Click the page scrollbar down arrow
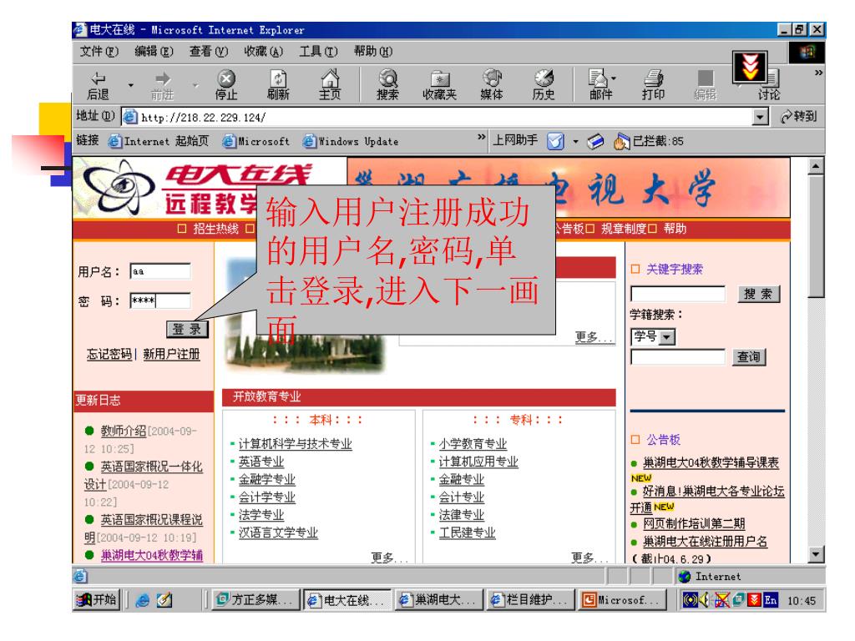Viewport: 855px width, 641px height. coord(816,555)
